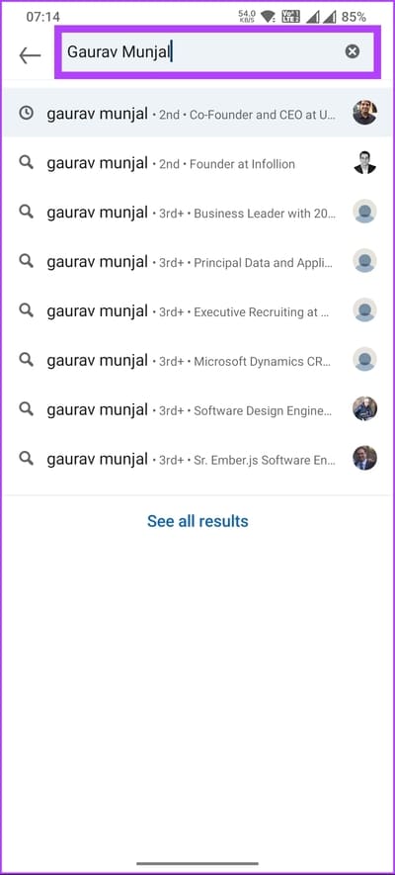Choose the Business Leader suggestion
The image size is (395, 875).
tap(197, 213)
